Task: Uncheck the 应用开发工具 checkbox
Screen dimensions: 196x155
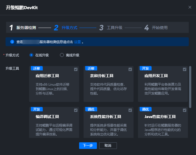Action: pyautogui.click(x=185, y=69)
